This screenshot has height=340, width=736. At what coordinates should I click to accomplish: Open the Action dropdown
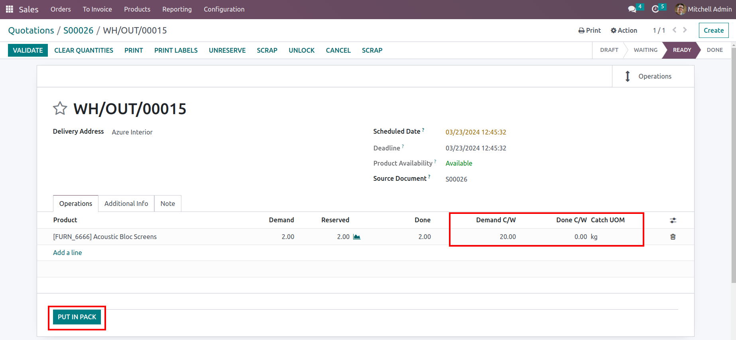click(x=624, y=30)
